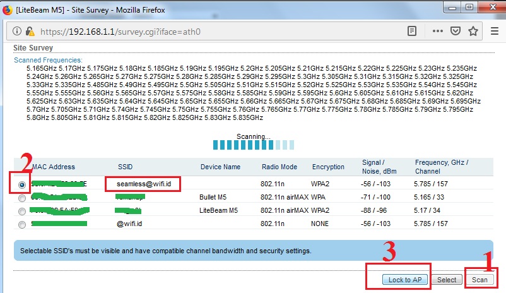Screen dimensions: 506x293
Task: Click the Device Name column header
Action: pyautogui.click(x=220, y=167)
